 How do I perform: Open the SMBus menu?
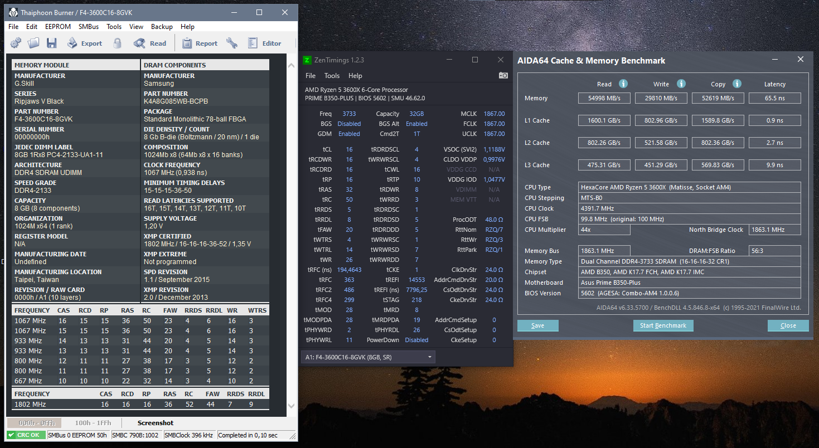click(x=89, y=26)
